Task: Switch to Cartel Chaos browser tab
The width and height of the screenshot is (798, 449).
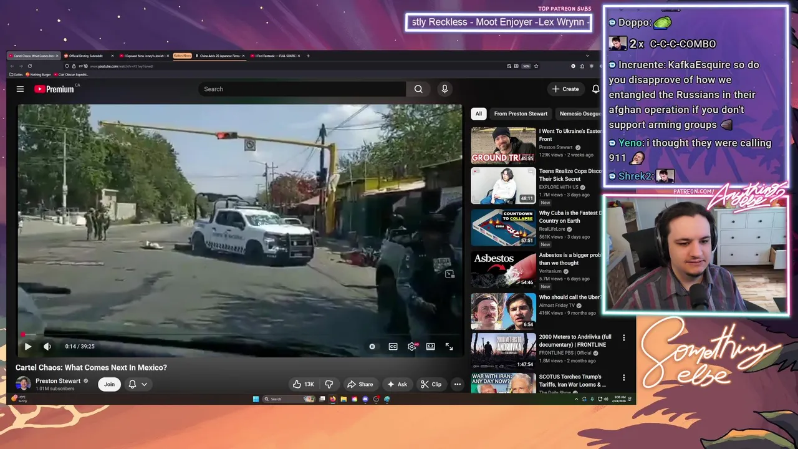Action: (34, 56)
